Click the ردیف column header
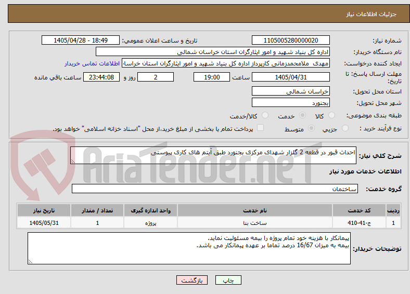The image size is (410, 294). (x=393, y=210)
